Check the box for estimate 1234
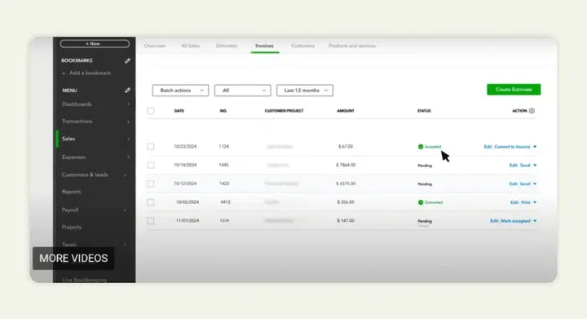Image resolution: width=587 pixels, height=319 pixels. (151, 221)
